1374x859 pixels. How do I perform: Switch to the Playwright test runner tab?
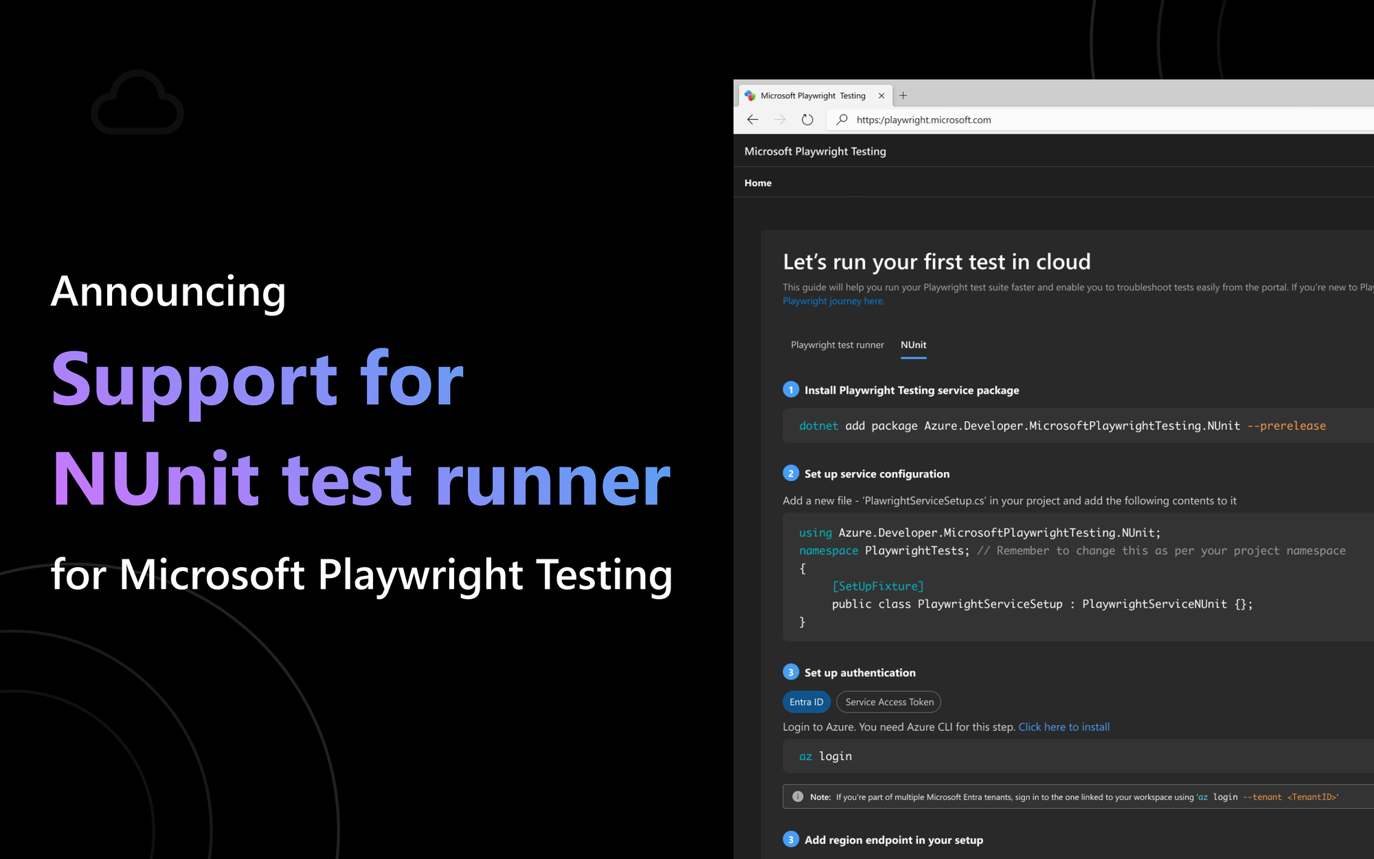(x=837, y=345)
